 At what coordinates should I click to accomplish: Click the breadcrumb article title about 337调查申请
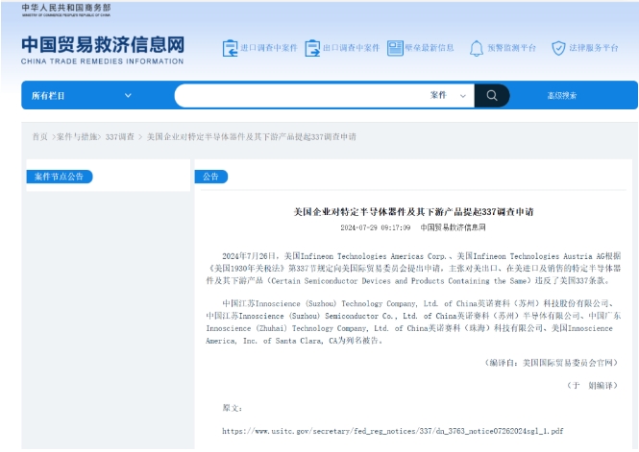point(252,137)
